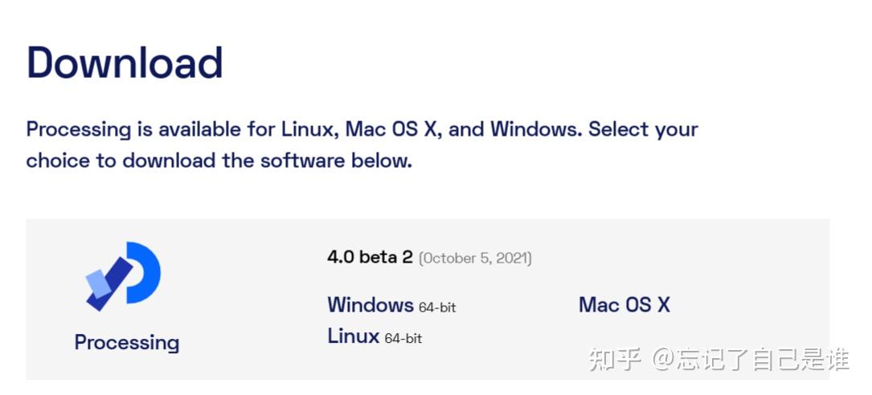This screenshot has width=872, height=395.
Task: Click the large Download page heading
Action: tap(125, 63)
